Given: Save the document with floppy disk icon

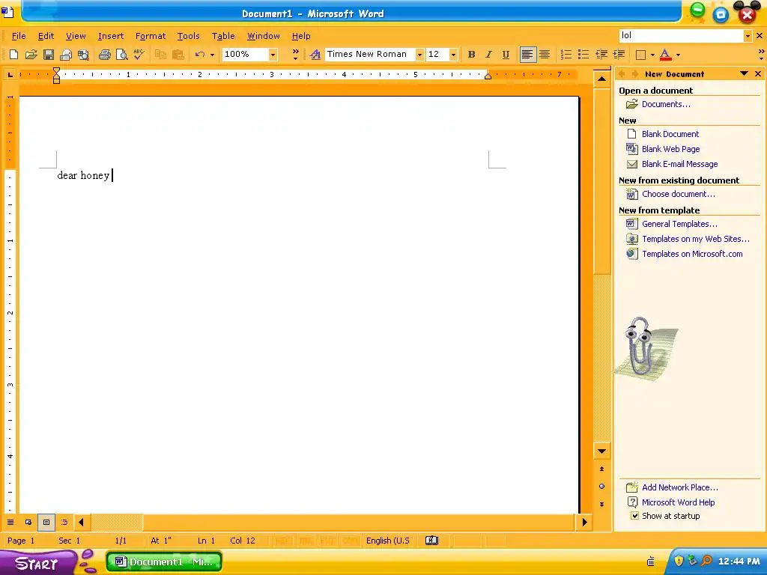Looking at the screenshot, I should 49,54.
